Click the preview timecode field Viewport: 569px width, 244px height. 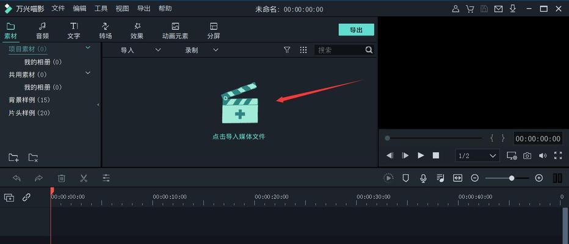click(538, 138)
